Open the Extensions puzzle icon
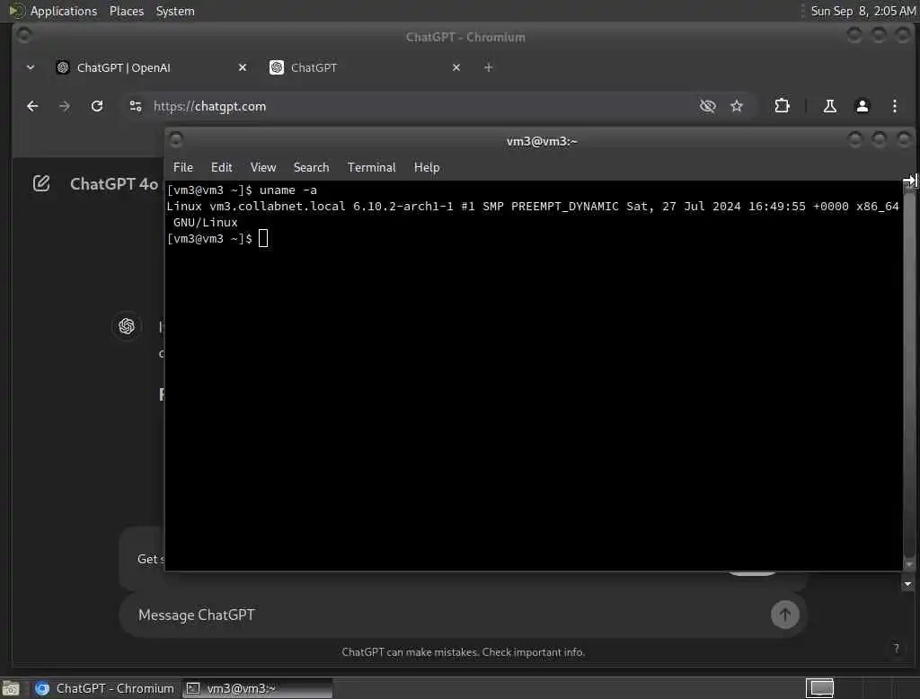920x699 pixels. [782, 106]
